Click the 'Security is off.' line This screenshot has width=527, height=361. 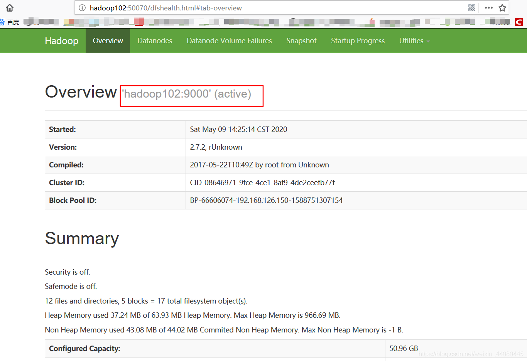(x=68, y=272)
